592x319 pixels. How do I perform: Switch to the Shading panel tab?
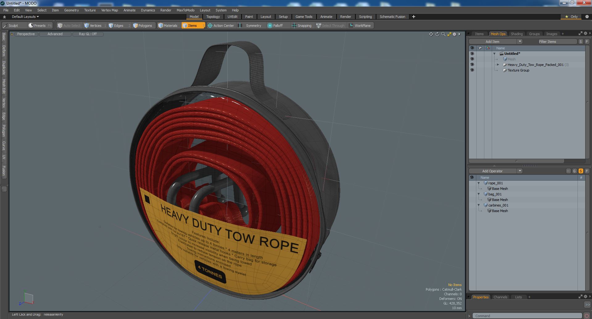point(516,34)
